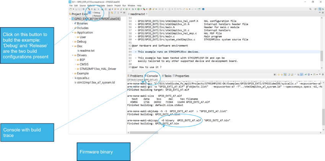
Task: Switch to the Tasks tab
Action: [166, 76]
